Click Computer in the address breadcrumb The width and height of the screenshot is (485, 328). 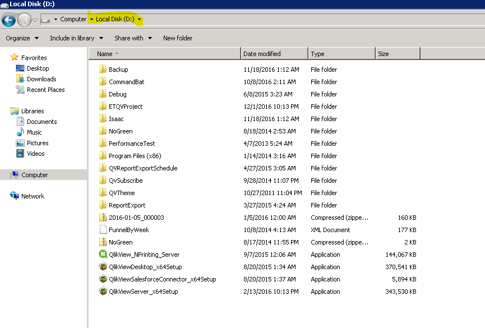point(73,19)
